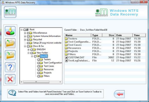The width and height of the screenshot is (149, 102).
Task: Click the Filters folder icon in file list
Action: point(66,54)
